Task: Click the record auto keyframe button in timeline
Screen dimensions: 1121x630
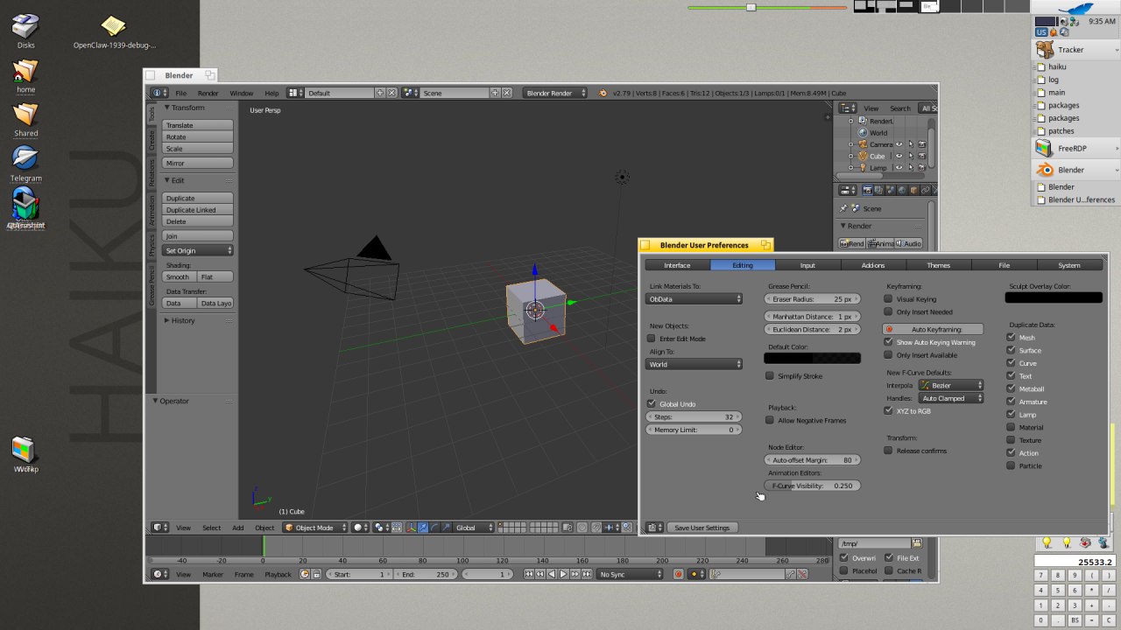Action: 678,574
